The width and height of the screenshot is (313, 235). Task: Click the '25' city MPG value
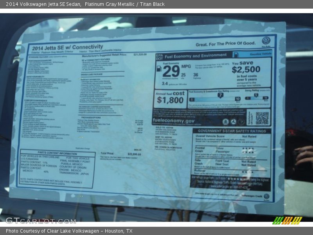(x=183, y=75)
